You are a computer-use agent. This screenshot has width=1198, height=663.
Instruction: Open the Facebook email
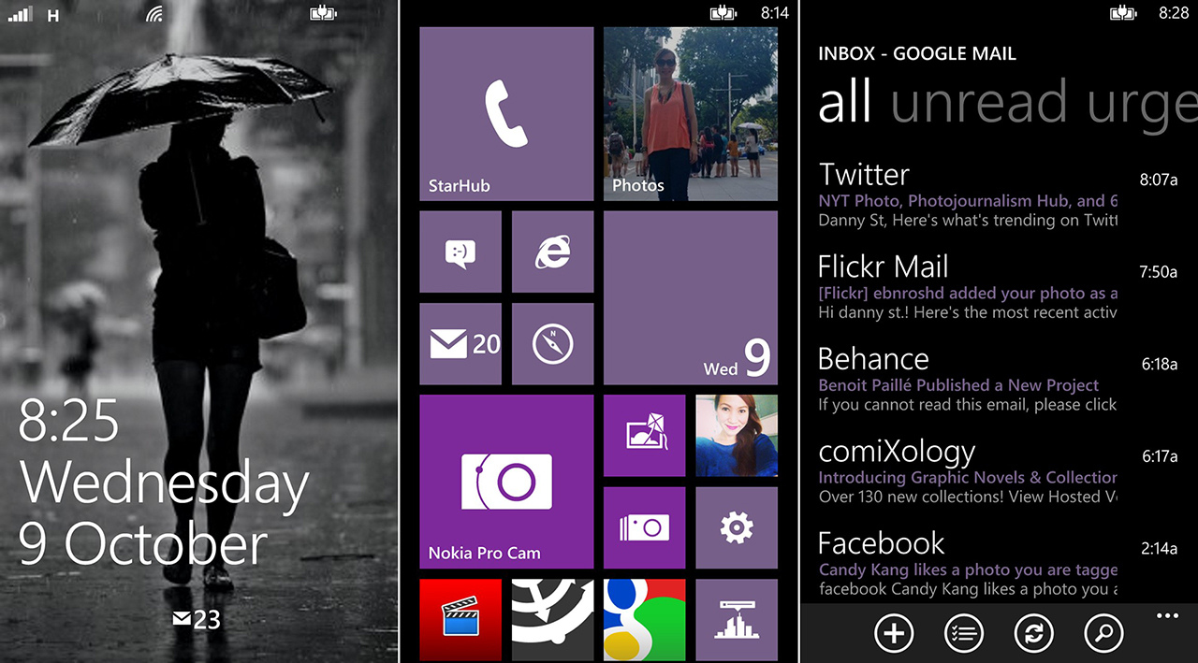click(x=999, y=563)
